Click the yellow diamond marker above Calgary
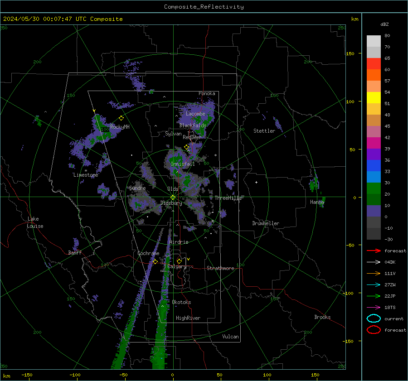Viewport: 408px width, 381px height. (179, 261)
